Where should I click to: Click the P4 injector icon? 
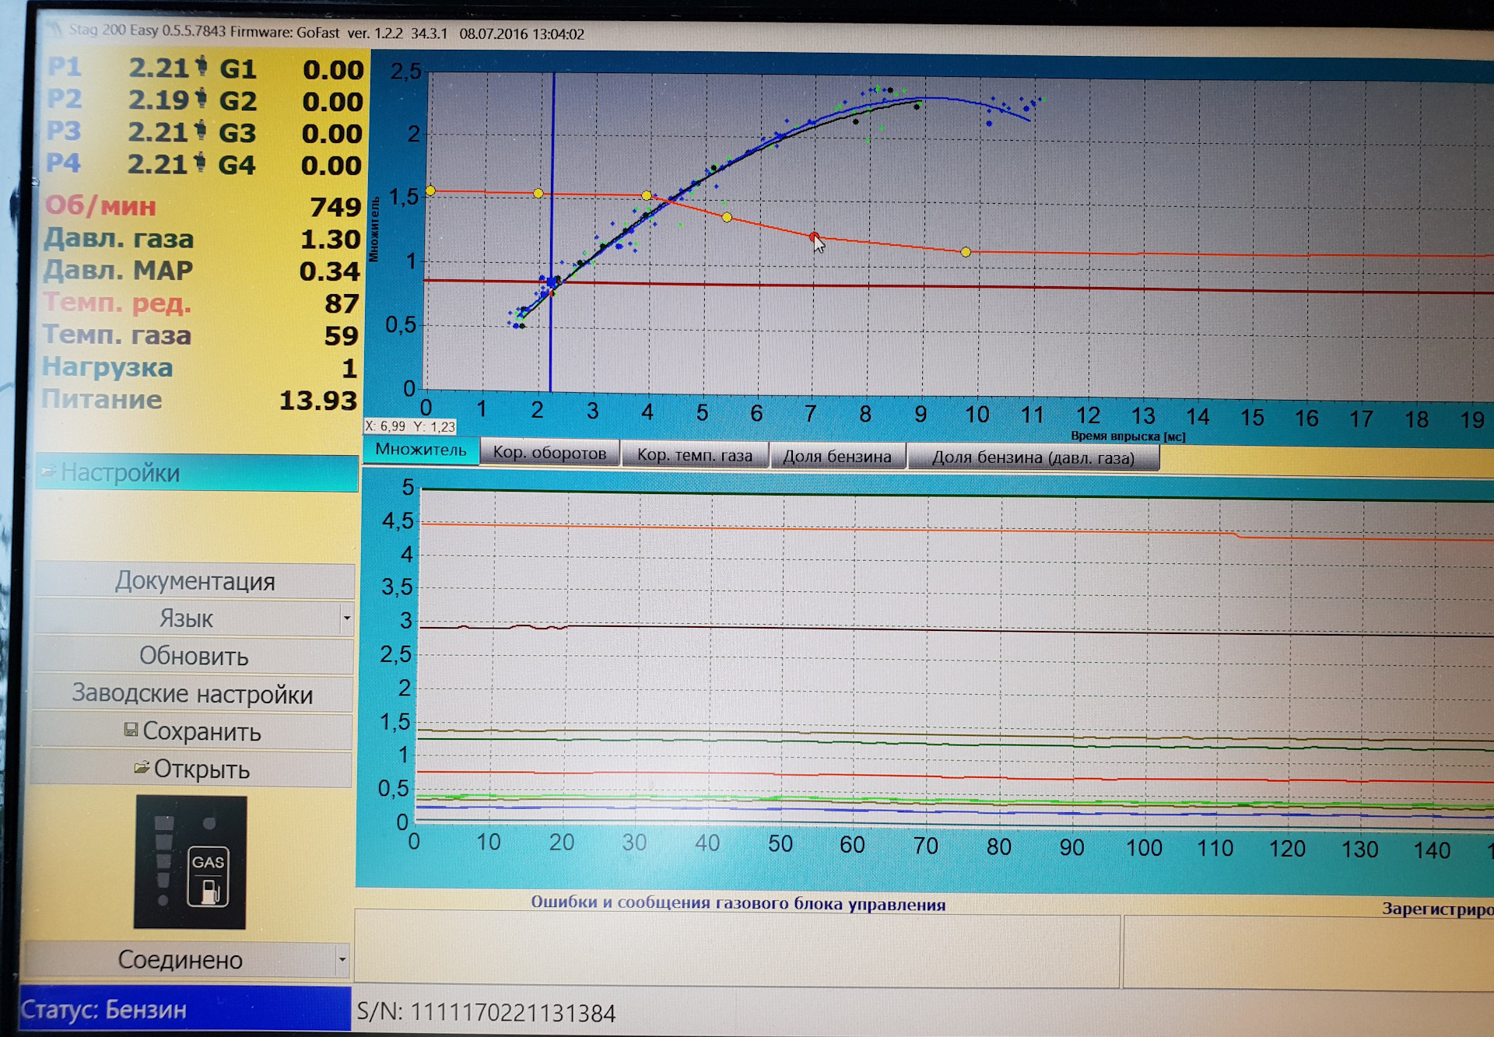200,163
